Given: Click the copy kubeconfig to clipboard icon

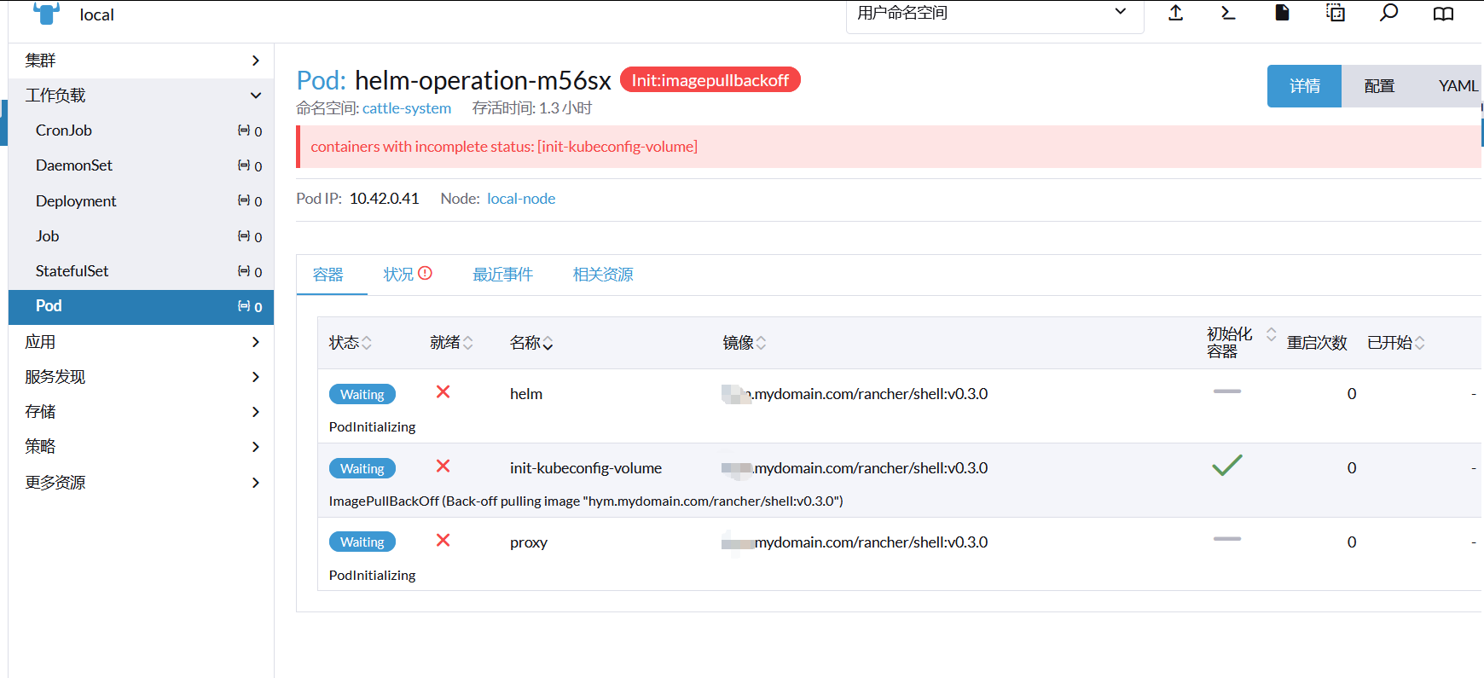Looking at the screenshot, I should pyautogui.click(x=1336, y=13).
